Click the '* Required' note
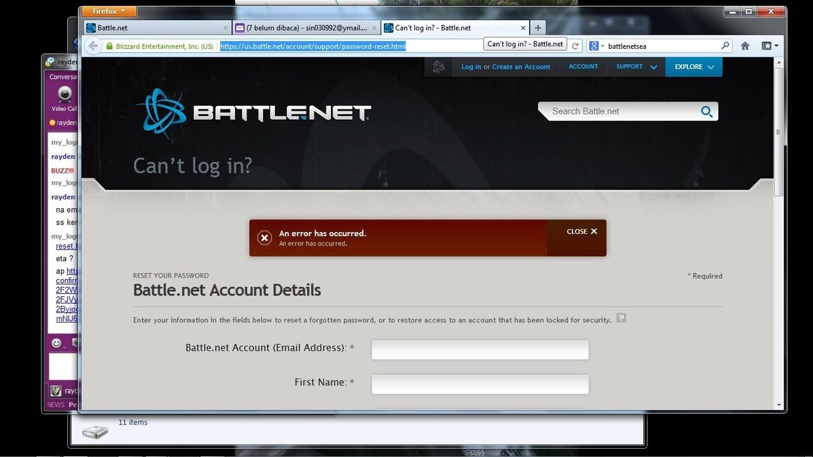The width and height of the screenshot is (813, 457). 705,276
